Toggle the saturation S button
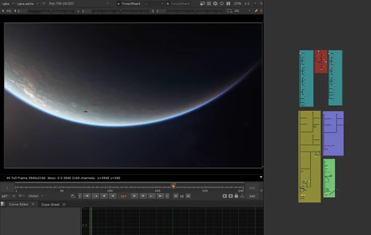 [153, 11]
